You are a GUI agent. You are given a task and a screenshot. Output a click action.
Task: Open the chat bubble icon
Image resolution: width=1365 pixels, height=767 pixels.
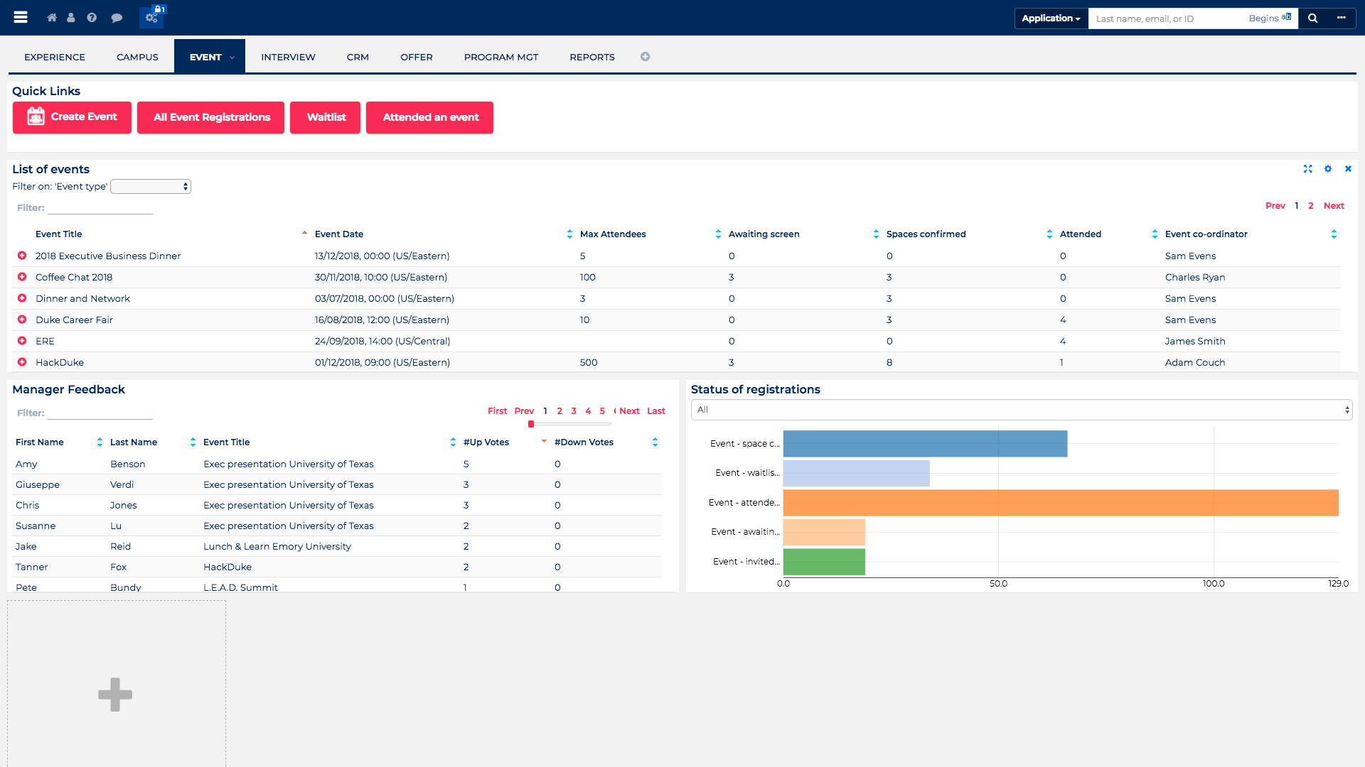click(x=117, y=18)
